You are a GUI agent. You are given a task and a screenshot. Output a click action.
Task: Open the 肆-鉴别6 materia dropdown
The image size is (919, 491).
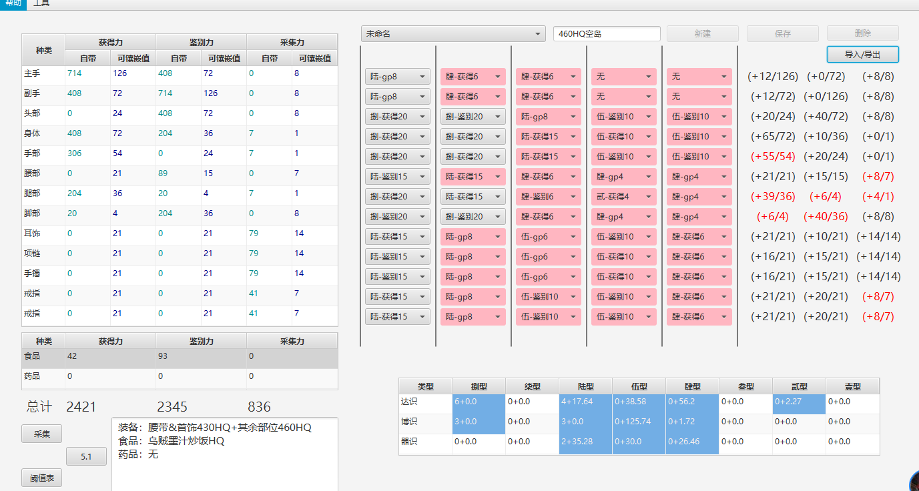pos(548,197)
